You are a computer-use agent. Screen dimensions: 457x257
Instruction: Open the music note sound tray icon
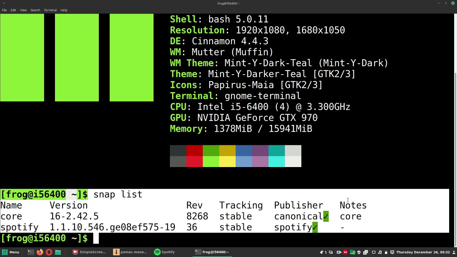[x=380, y=252]
